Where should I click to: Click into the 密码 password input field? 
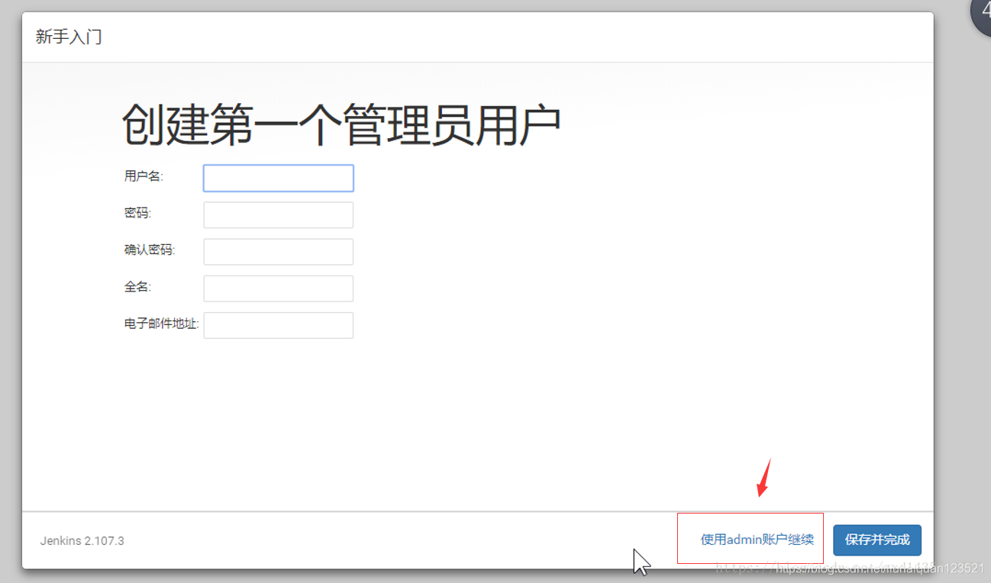[x=278, y=214]
